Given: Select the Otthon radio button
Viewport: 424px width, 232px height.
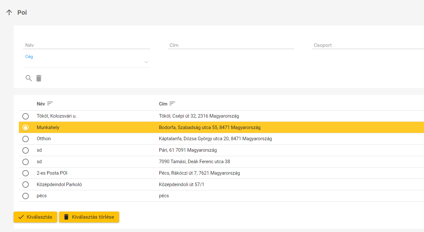Looking at the screenshot, I should coord(26,139).
